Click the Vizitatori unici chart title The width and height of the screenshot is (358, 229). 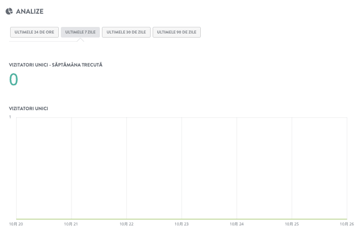28,109
